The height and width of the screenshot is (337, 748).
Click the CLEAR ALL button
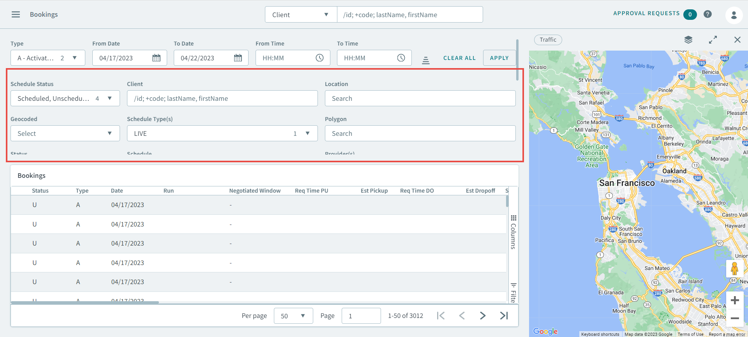(x=459, y=58)
